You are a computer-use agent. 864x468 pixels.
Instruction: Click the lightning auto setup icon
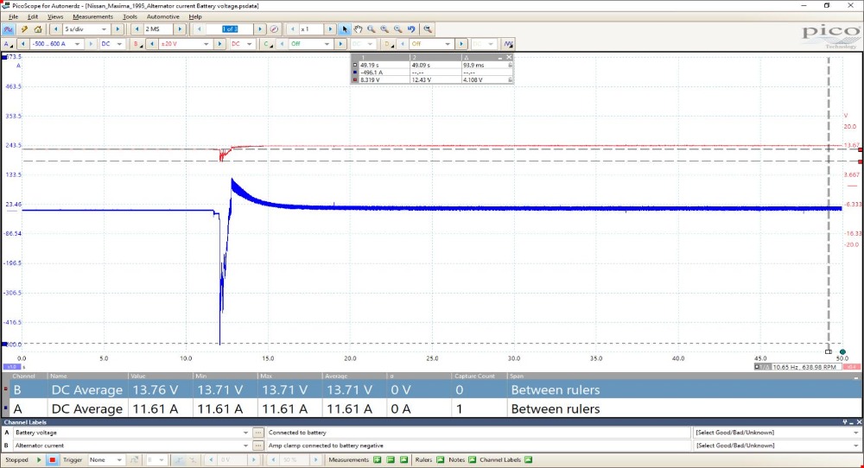[x=25, y=29]
